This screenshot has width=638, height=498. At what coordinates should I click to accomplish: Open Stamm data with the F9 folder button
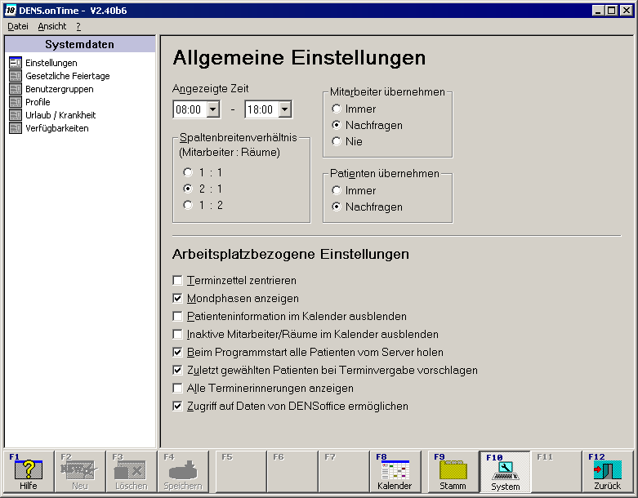coord(453,472)
